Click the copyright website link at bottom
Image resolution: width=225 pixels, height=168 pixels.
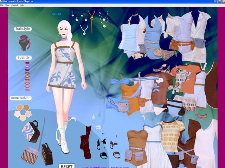pos(102,167)
